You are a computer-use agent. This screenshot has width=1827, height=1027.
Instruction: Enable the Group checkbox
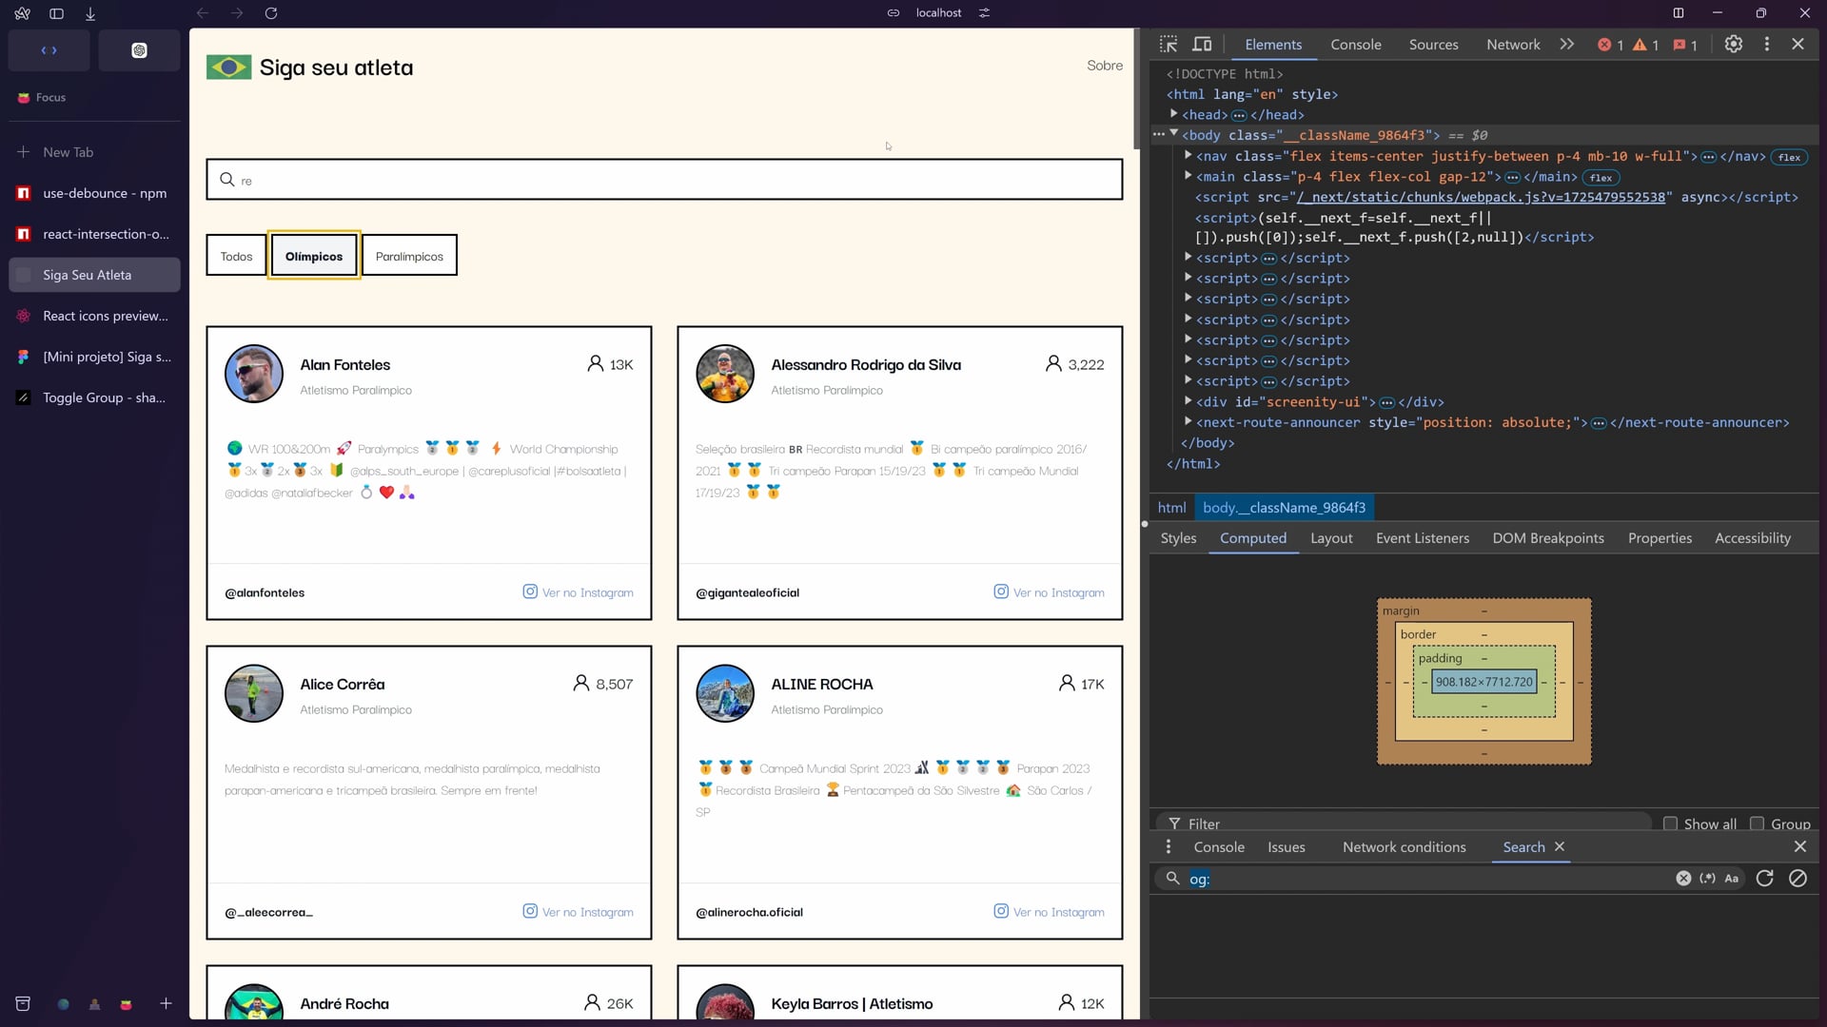(1757, 824)
